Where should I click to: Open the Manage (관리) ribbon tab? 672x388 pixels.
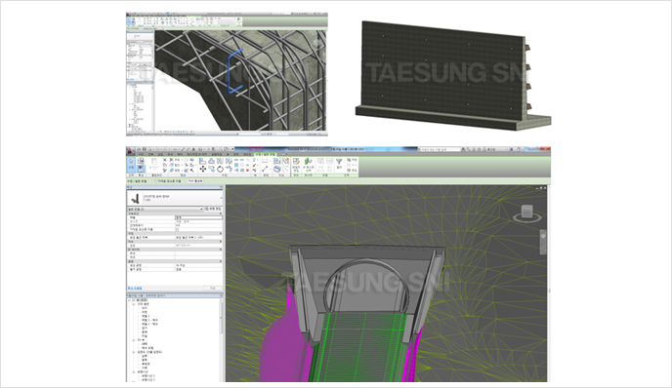coord(236,154)
